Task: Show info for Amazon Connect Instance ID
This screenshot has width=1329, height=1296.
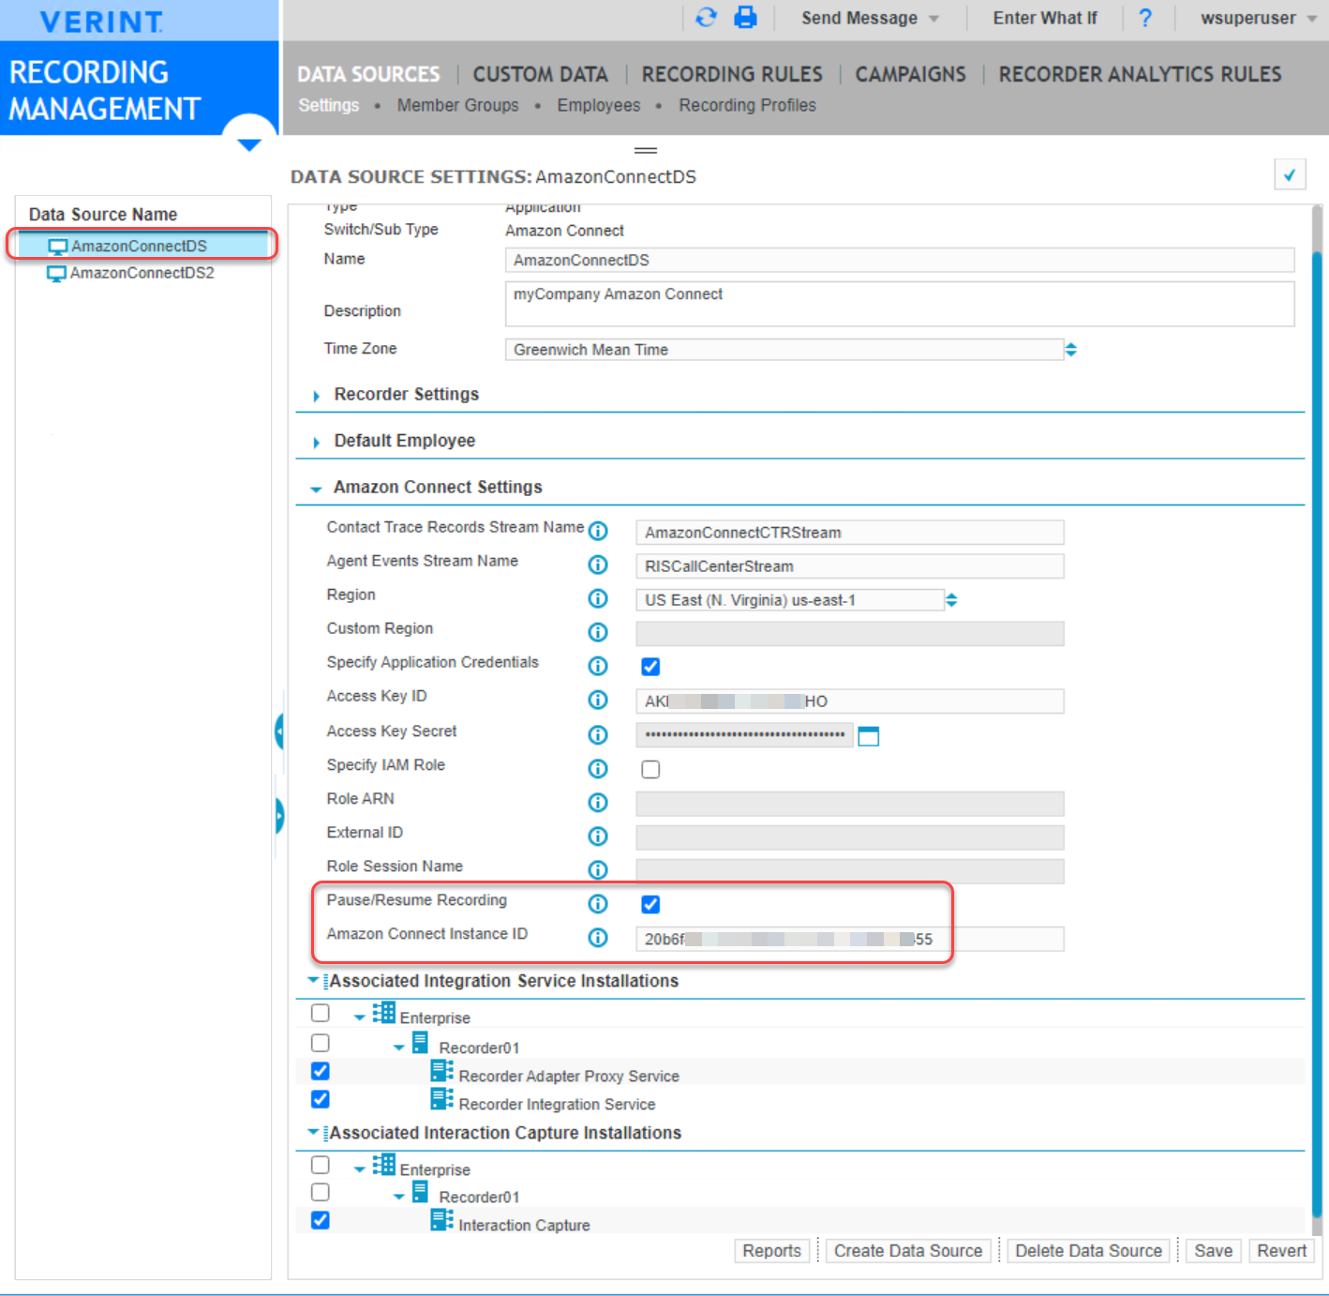Action: point(598,937)
